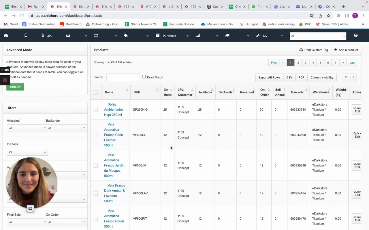The width and height of the screenshot is (369, 230).
Task: Click the translate page icon
Action: pos(312,16)
